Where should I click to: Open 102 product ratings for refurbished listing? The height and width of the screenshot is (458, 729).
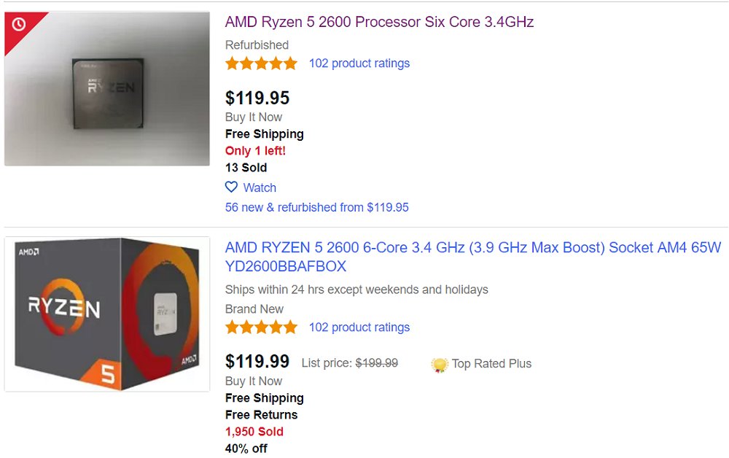click(359, 63)
